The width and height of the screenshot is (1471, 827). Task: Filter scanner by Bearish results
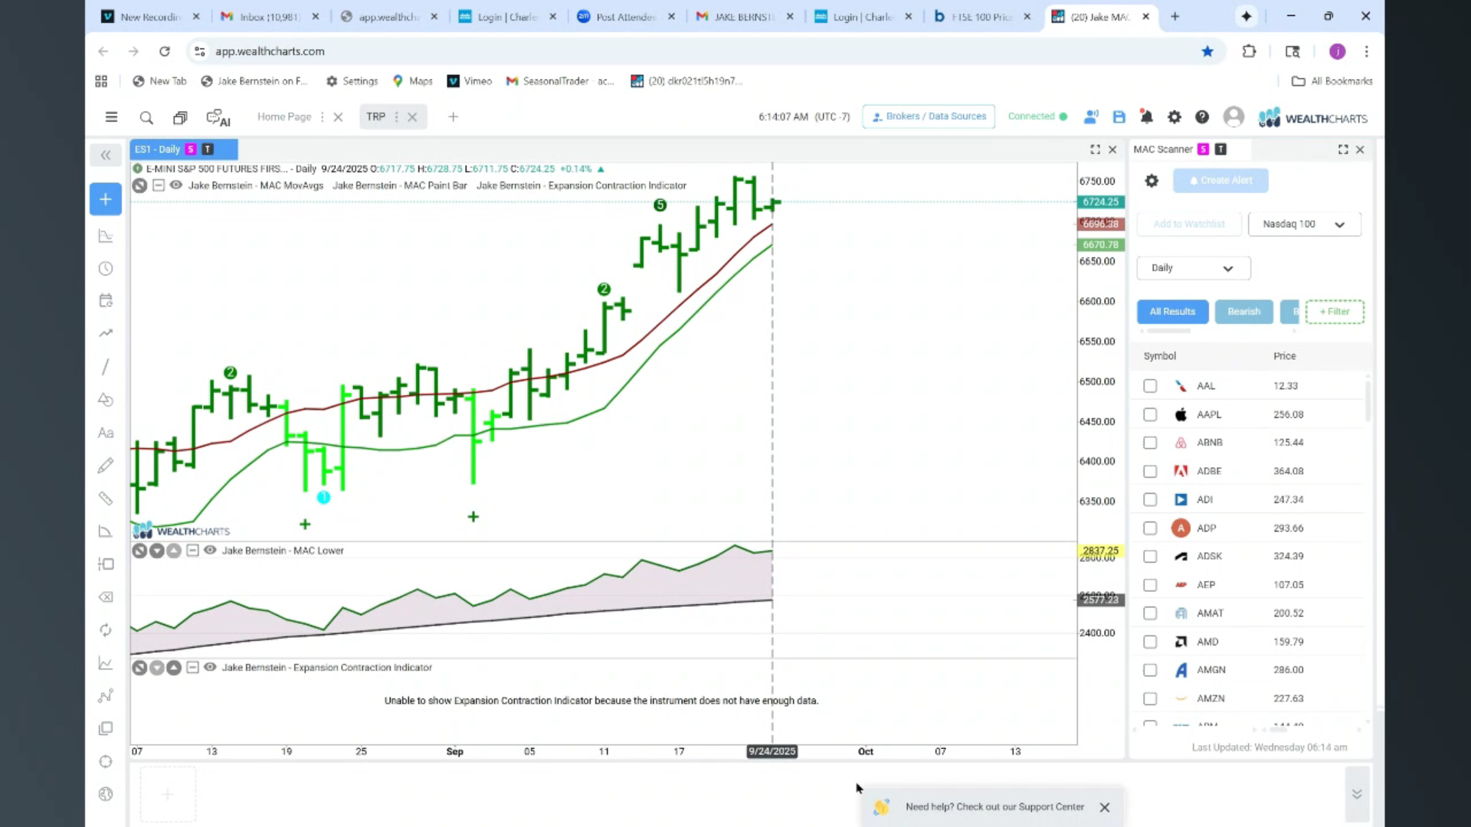[x=1243, y=312]
